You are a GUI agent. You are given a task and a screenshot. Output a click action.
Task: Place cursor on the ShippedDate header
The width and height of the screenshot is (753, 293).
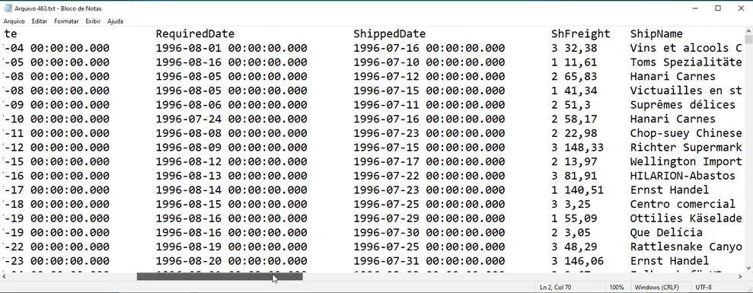click(390, 33)
